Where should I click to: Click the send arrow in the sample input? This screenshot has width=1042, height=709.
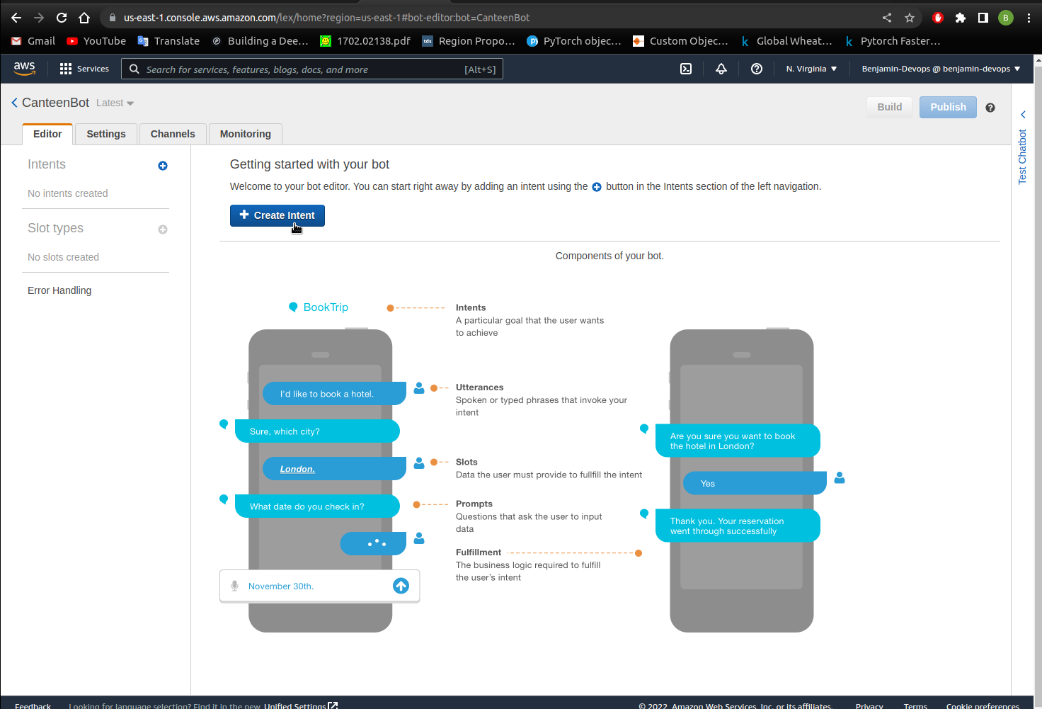coord(401,586)
